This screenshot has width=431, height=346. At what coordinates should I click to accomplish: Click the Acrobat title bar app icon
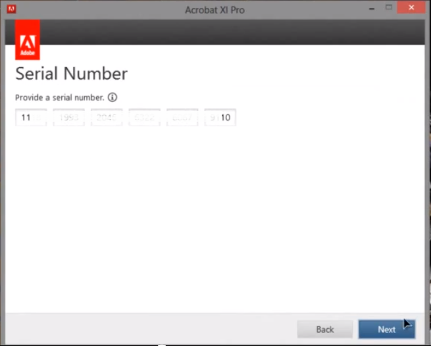click(12, 9)
